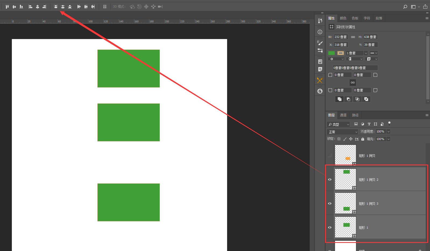
Task: Click the align top edges icon
Action: (x=7, y=7)
